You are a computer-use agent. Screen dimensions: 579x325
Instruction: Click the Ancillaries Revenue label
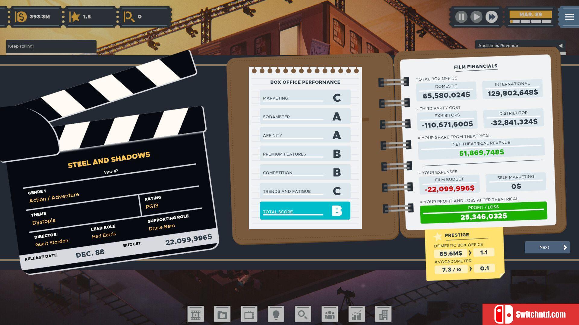coord(498,45)
